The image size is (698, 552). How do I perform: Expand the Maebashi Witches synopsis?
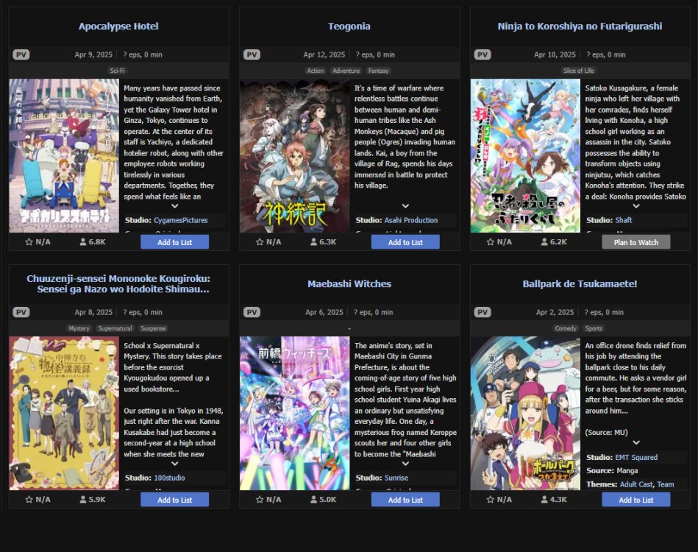405,464
